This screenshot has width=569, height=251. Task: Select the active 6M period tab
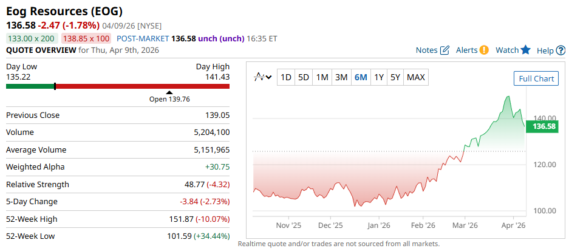tap(361, 77)
